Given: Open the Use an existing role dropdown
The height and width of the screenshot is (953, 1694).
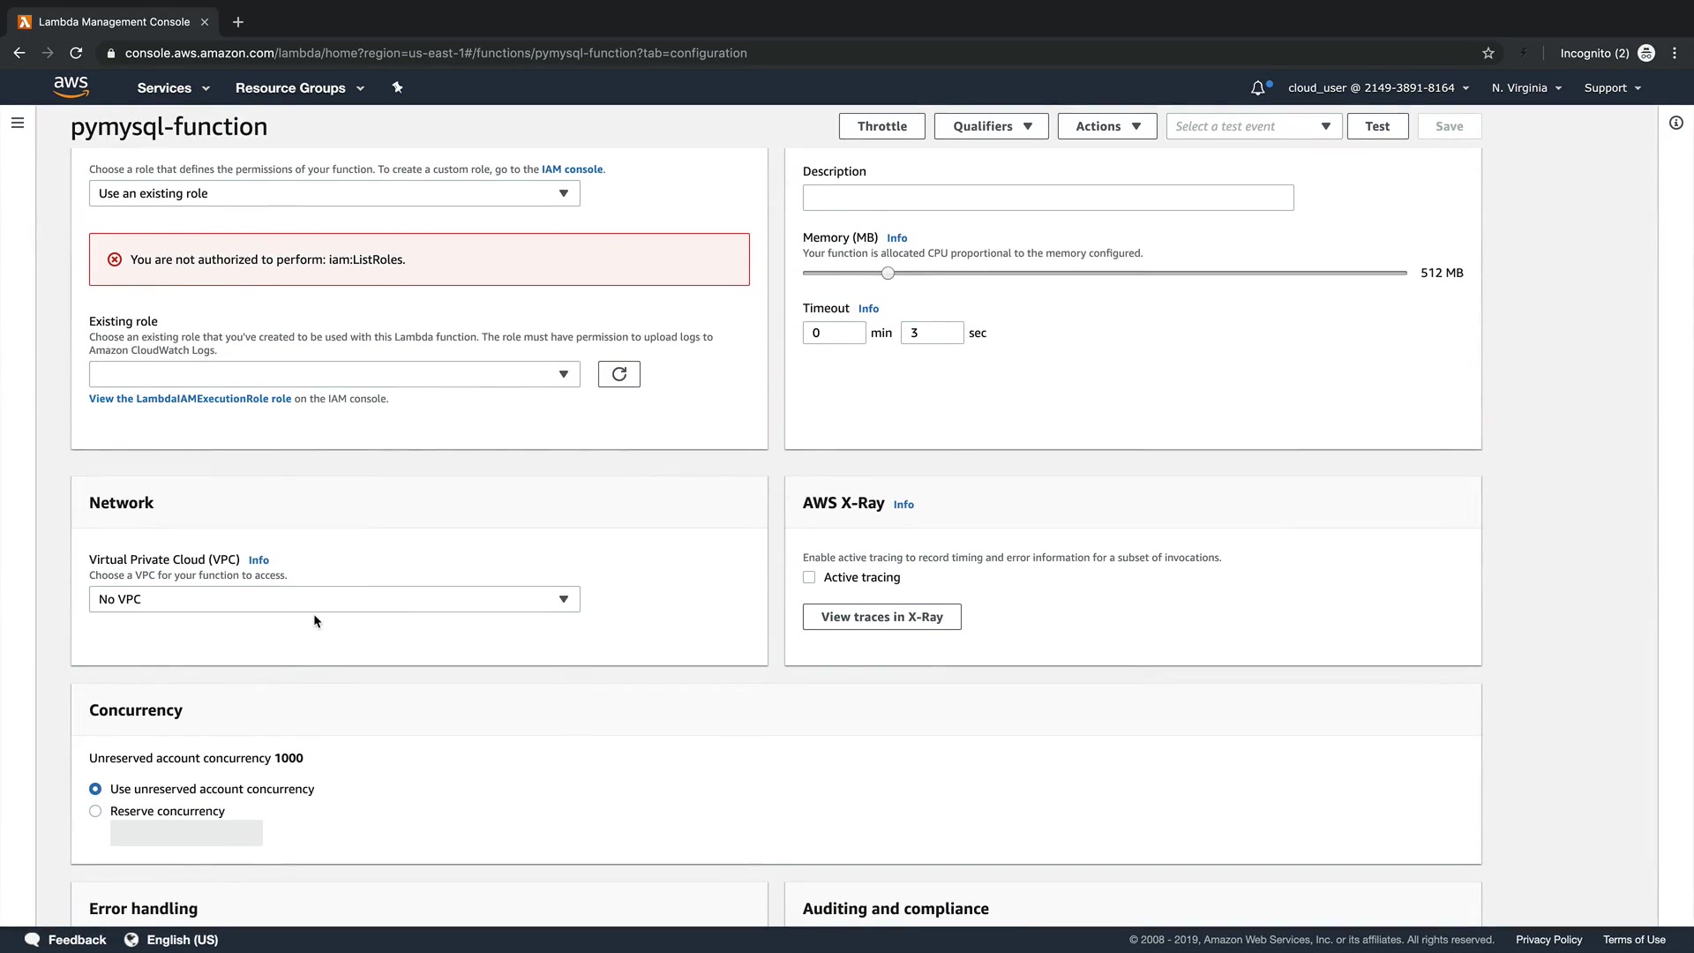Looking at the screenshot, I should point(334,193).
